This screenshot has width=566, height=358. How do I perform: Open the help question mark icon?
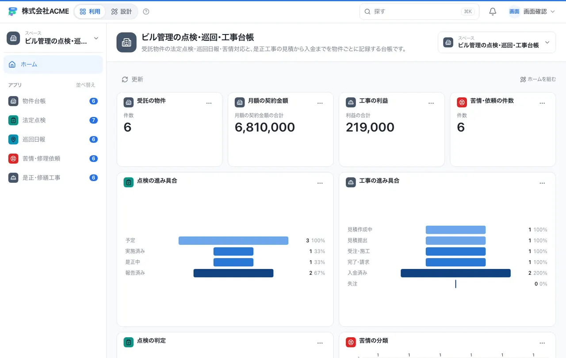[x=146, y=12]
